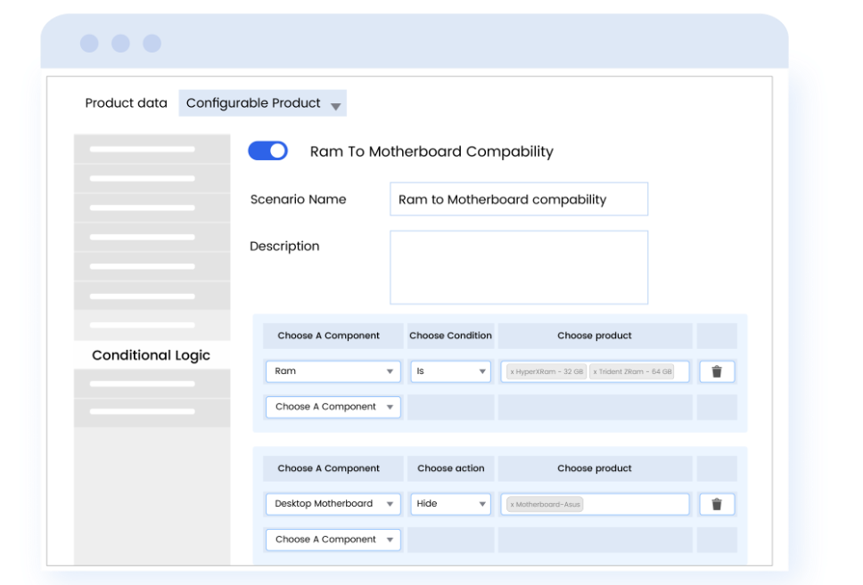Select the first sidebar tab placeholder
The width and height of the screenshot is (863, 585).
pyautogui.click(x=152, y=149)
